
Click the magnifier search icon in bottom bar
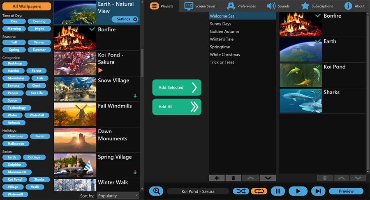click(156, 191)
